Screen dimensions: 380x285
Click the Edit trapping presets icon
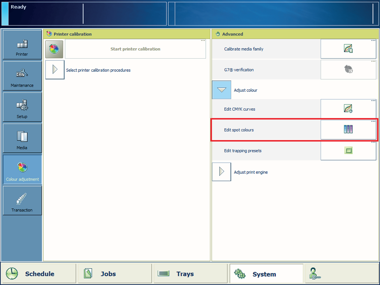pyautogui.click(x=348, y=151)
